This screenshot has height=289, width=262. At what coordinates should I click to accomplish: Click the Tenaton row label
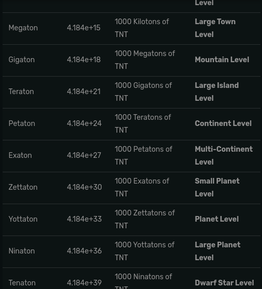tap(22, 283)
